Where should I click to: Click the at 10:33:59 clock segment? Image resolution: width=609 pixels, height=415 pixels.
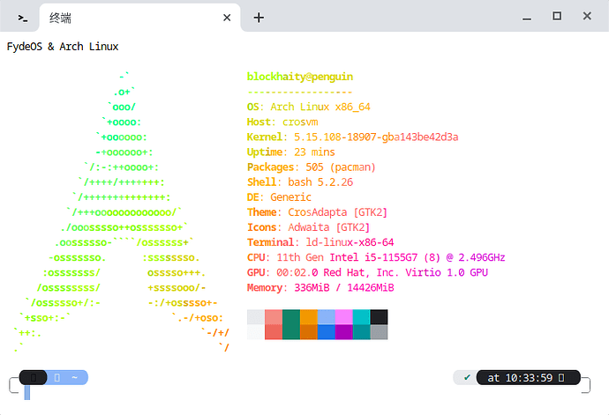pyautogui.click(x=528, y=377)
